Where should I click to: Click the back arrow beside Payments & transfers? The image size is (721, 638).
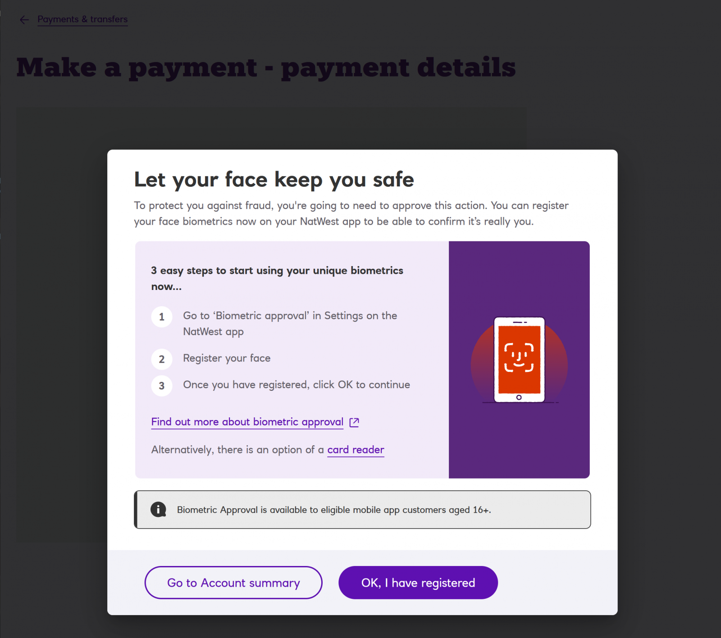pos(24,19)
